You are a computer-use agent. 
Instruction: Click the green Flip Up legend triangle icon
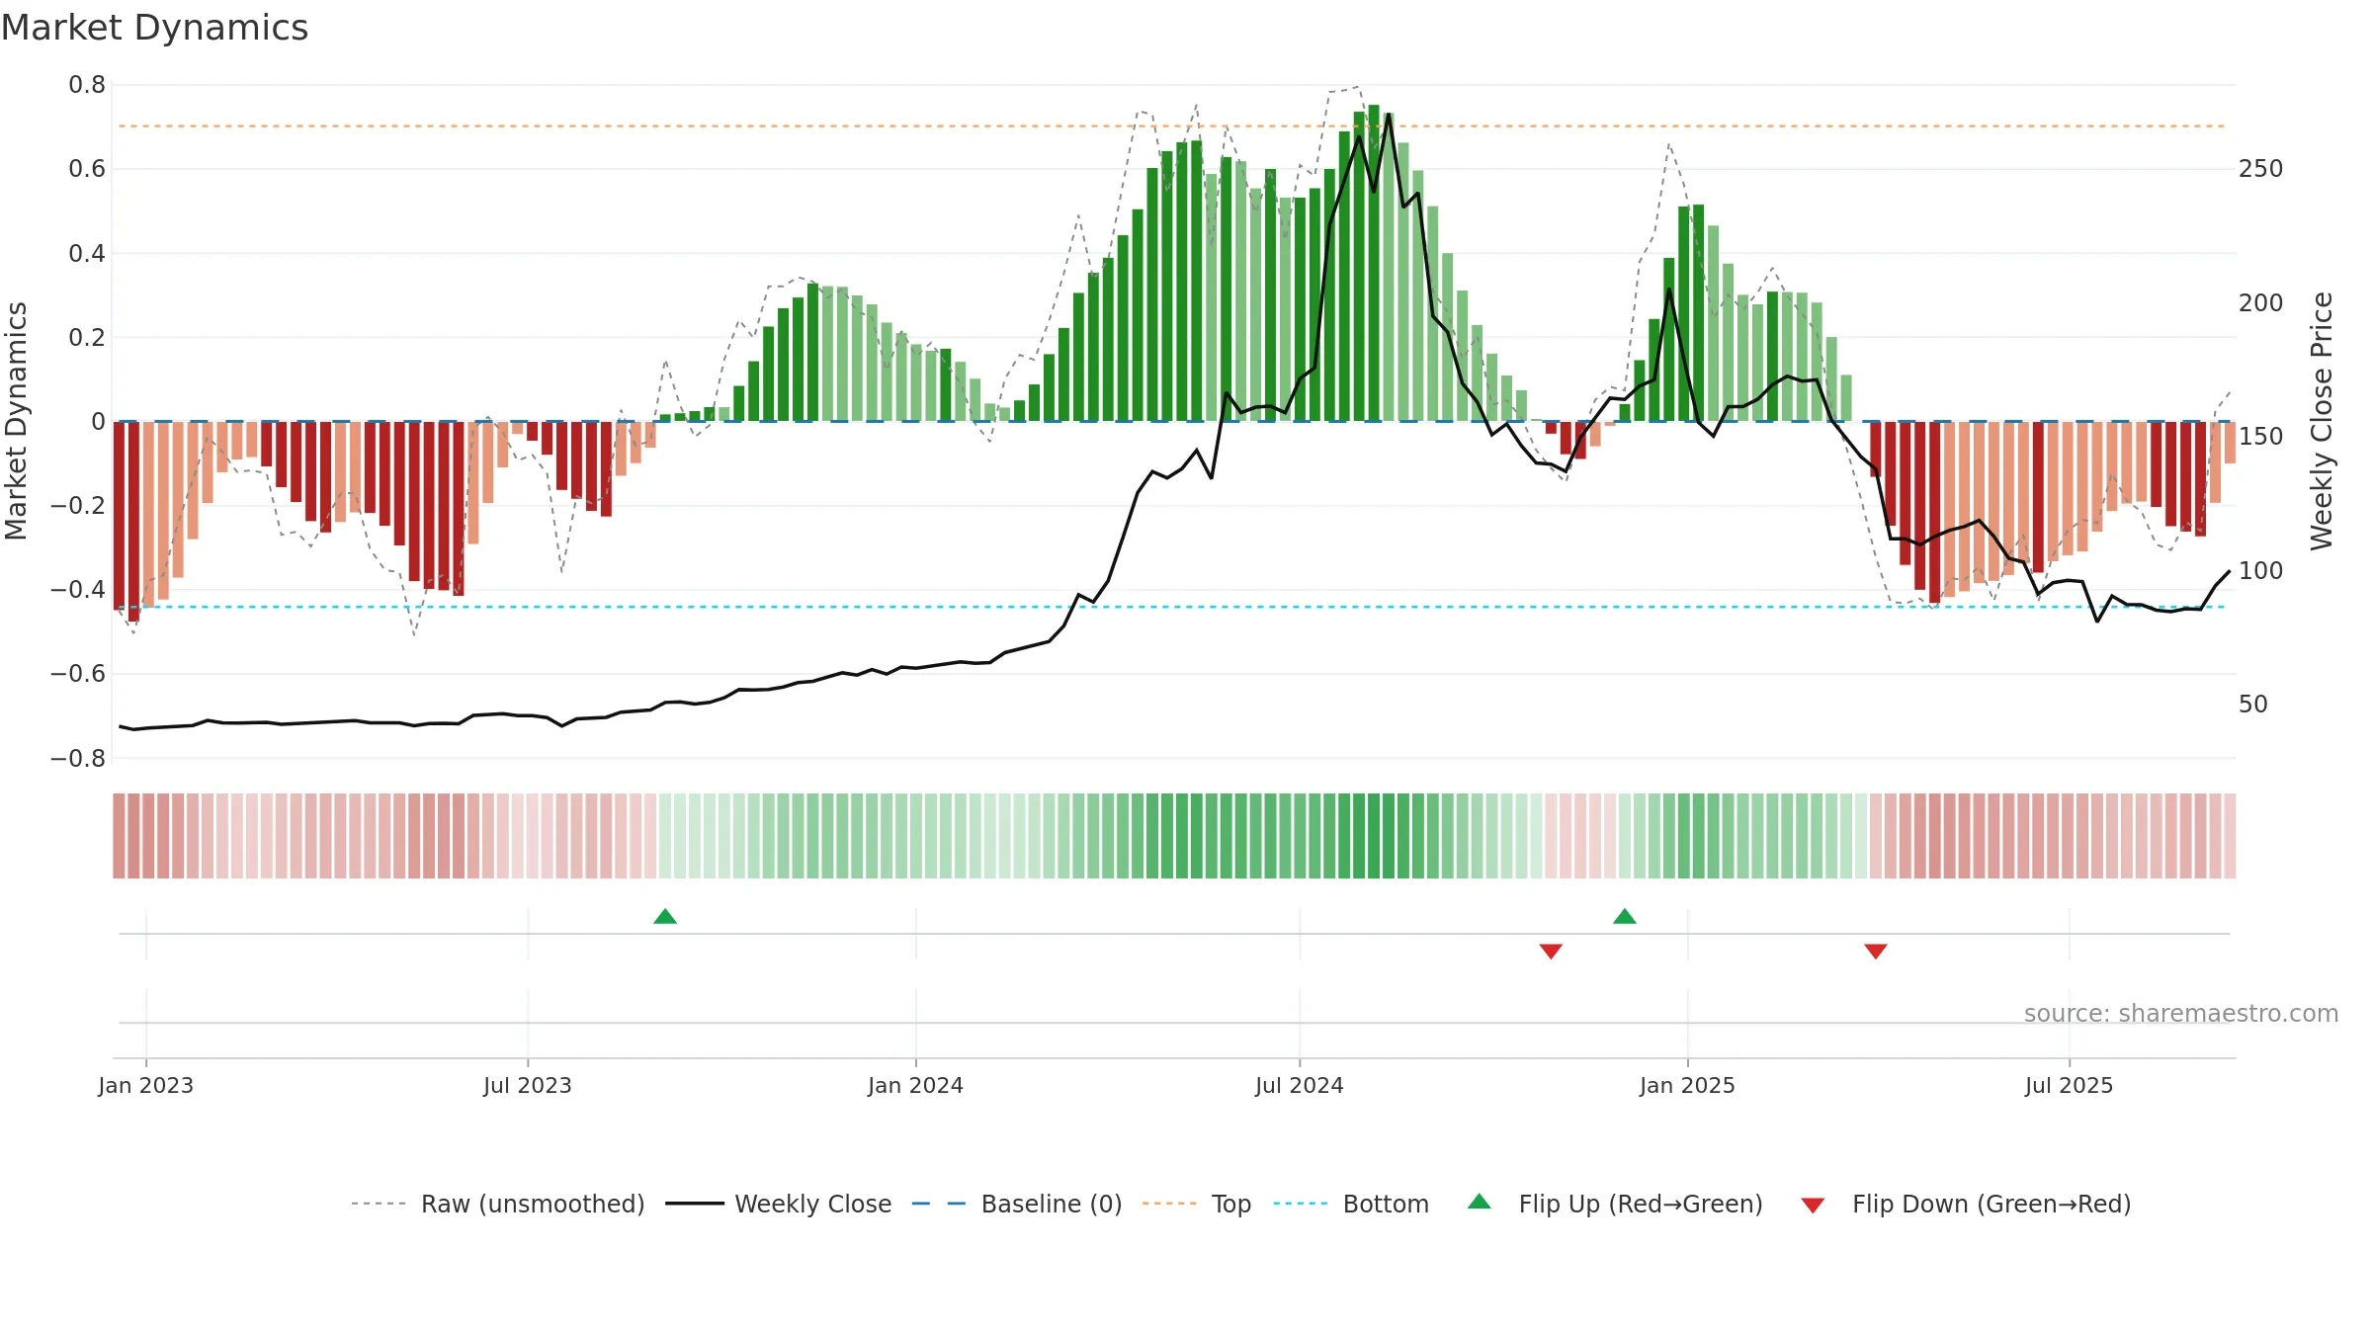click(x=1480, y=1202)
